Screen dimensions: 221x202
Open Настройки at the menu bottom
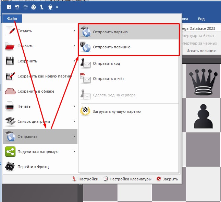pyautogui.click(x=85, y=179)
